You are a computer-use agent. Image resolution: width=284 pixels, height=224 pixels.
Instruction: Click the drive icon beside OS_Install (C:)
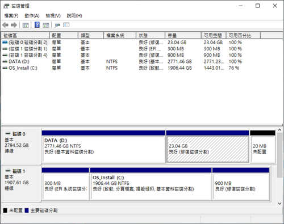(x=5, y=68)
